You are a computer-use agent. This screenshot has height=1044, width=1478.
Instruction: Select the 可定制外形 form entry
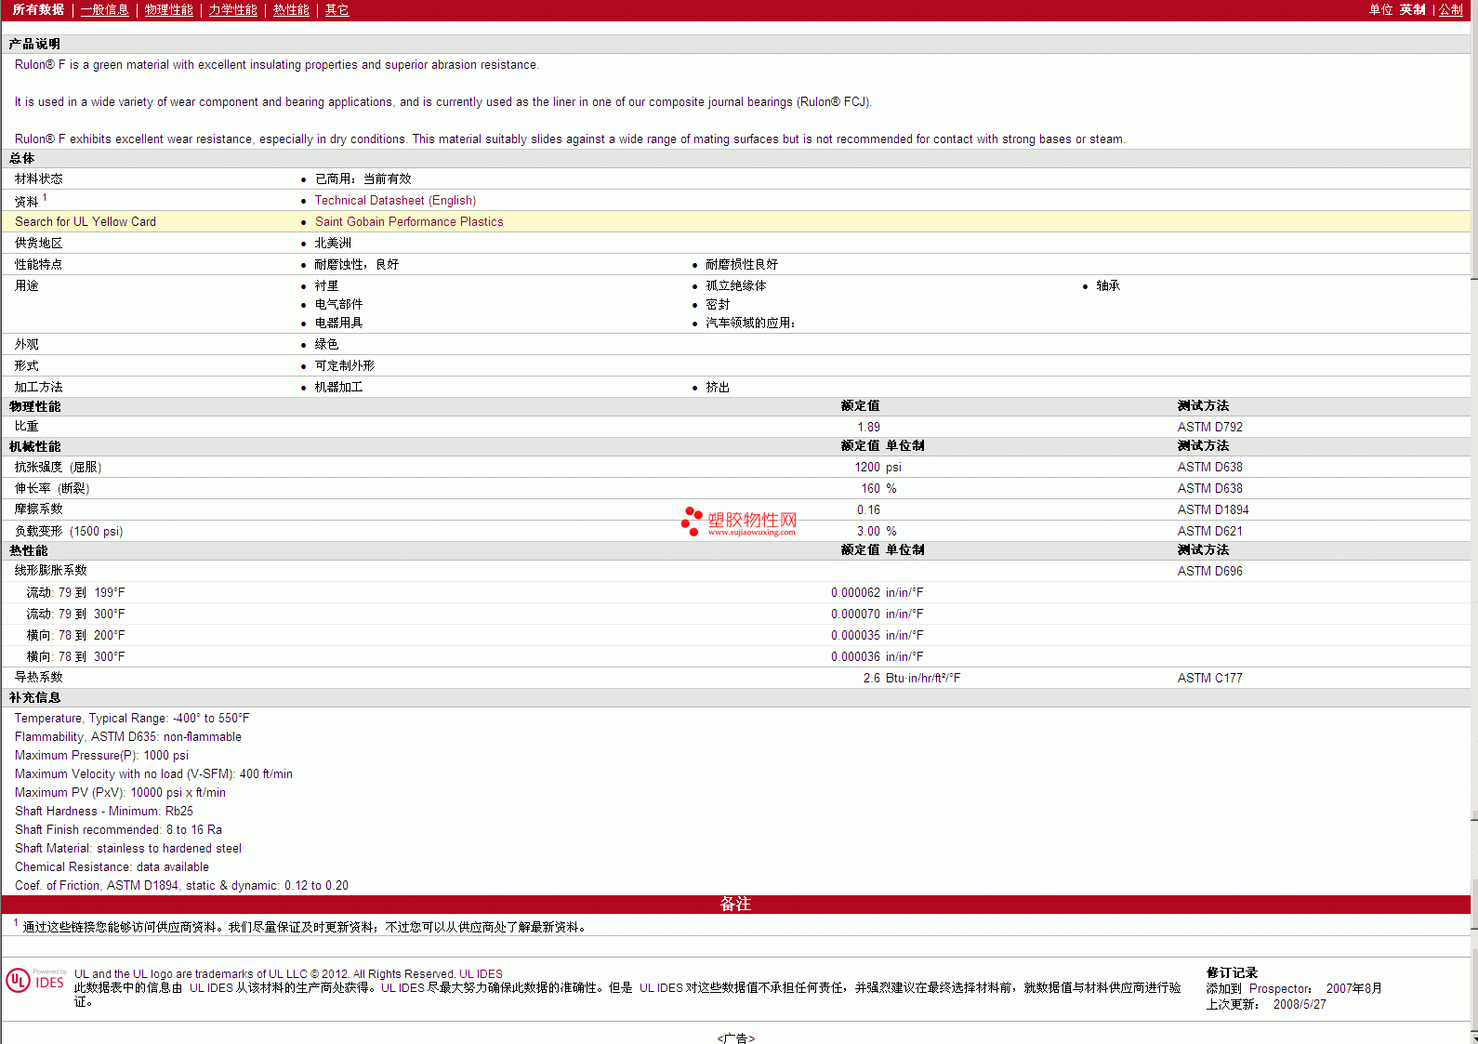point(344,365)
